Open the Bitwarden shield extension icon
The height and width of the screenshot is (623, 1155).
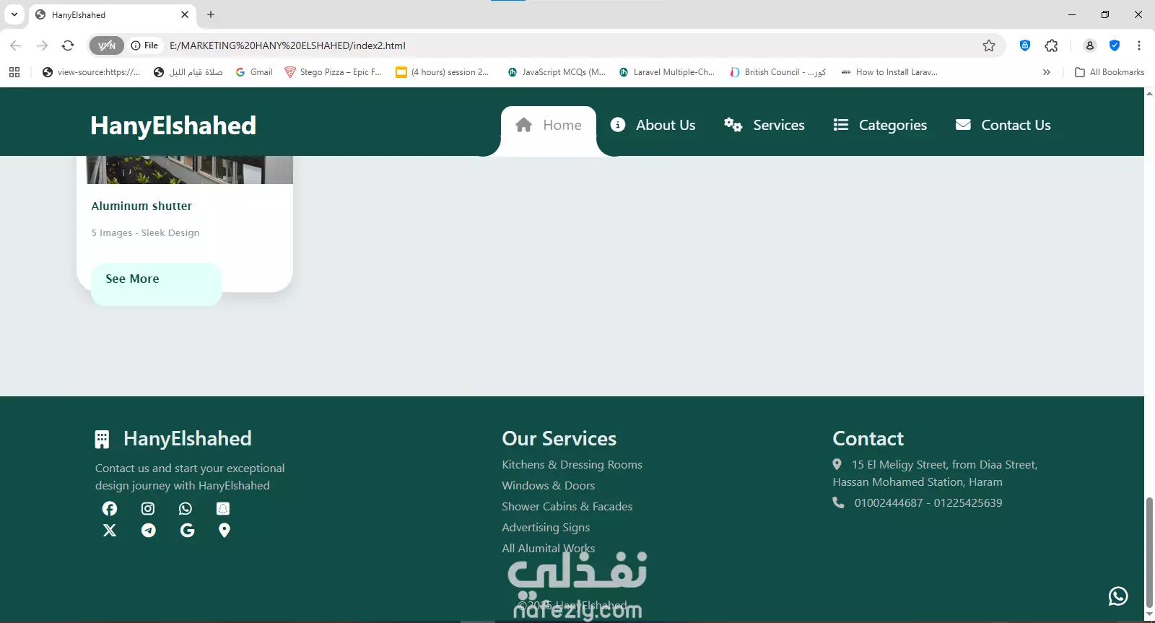coord(1025,45)
